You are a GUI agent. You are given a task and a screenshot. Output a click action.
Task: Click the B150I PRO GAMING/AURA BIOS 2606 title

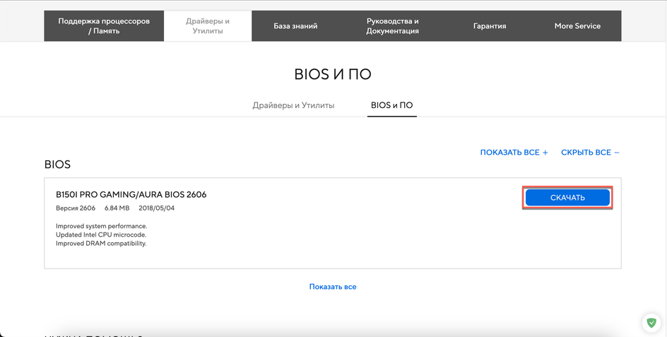pos(131,194)
